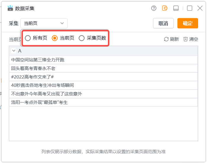This screenshot has height=163, width=207.
Task: Close the 数据采集 dialog
Action: [x=200, y=8]
